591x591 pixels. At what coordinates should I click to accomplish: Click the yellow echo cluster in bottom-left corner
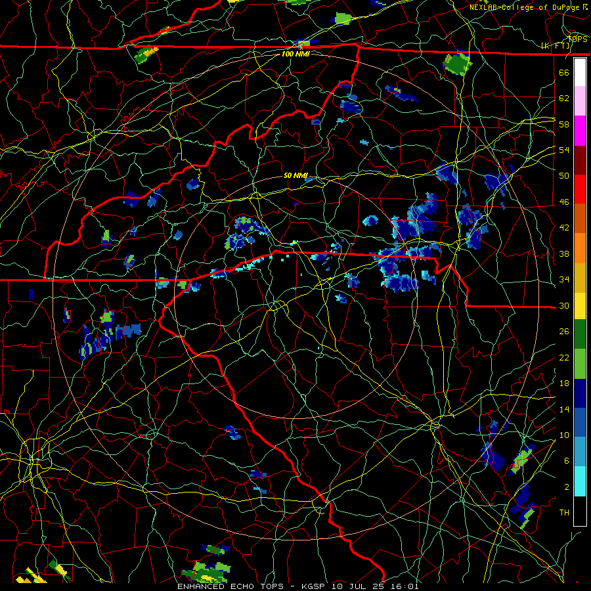click(x=32, y=577)
